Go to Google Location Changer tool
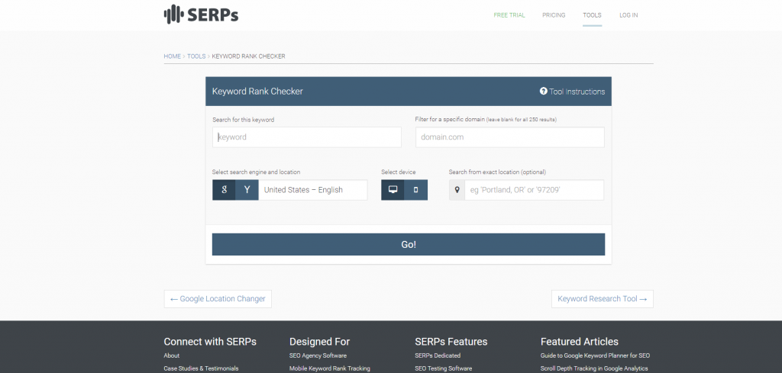The image size is (782, 373). [x=218, y=299]
